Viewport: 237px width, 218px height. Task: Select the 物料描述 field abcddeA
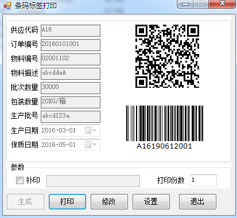tap(71, 73)
